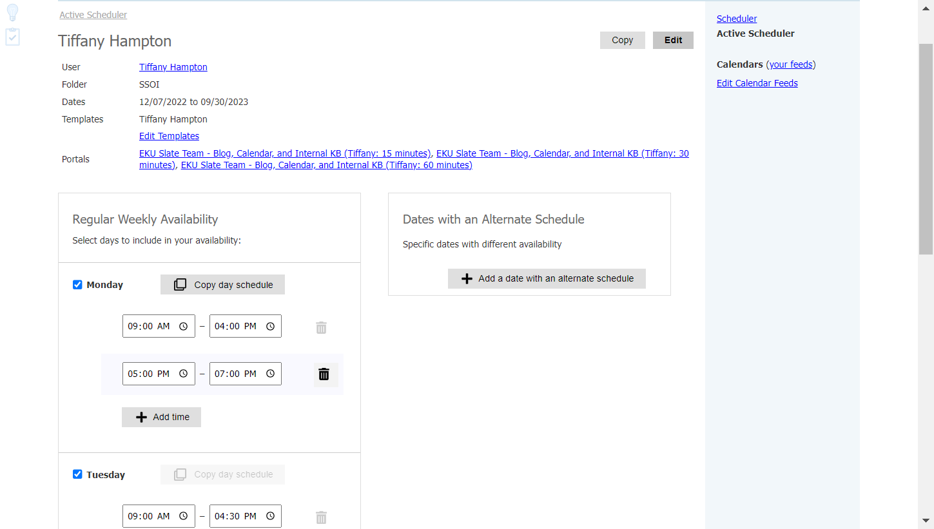Open the Tiffany Hampton user link
This screenshot has width=934, height=529.
click(x=173, y=67)
